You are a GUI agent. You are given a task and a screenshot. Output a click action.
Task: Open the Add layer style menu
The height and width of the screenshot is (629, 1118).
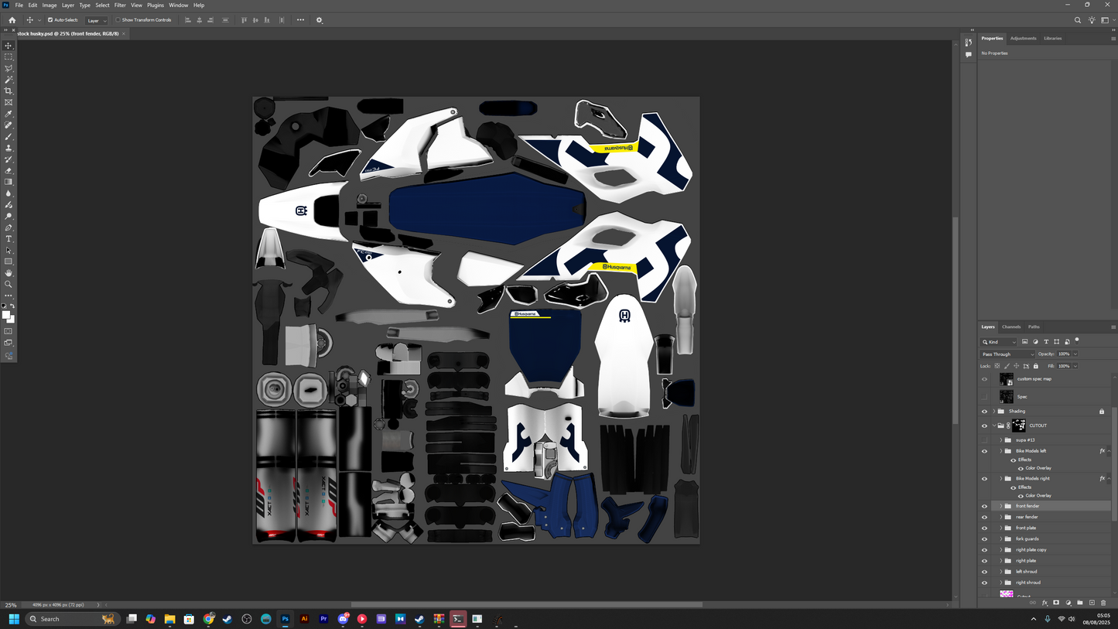pos(1045,603)
